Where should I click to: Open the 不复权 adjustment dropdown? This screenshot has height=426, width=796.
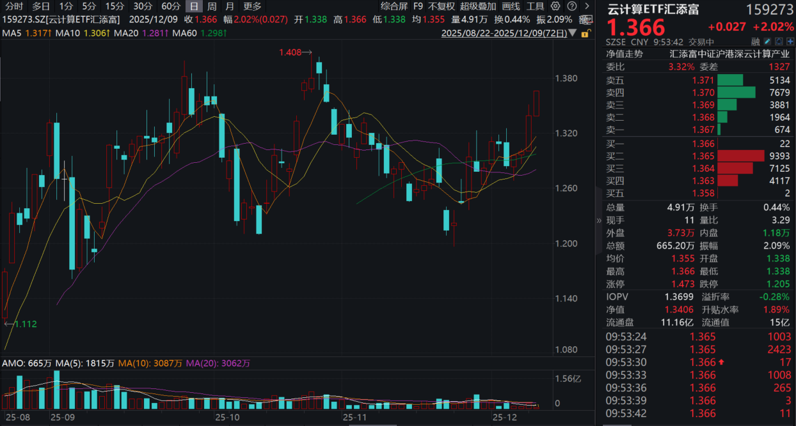[441, 6]
